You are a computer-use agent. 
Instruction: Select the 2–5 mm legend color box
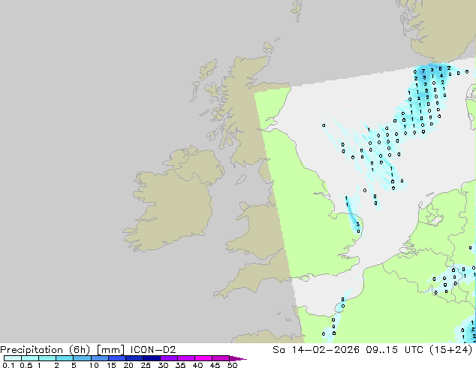click(65, 358)
